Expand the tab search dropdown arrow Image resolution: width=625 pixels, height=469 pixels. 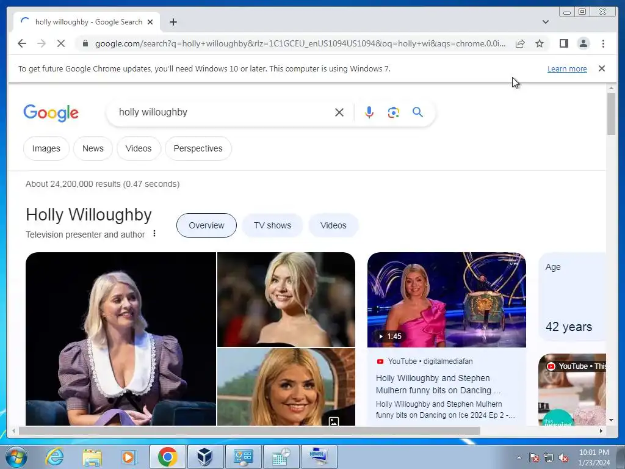[x=545, y=22]
